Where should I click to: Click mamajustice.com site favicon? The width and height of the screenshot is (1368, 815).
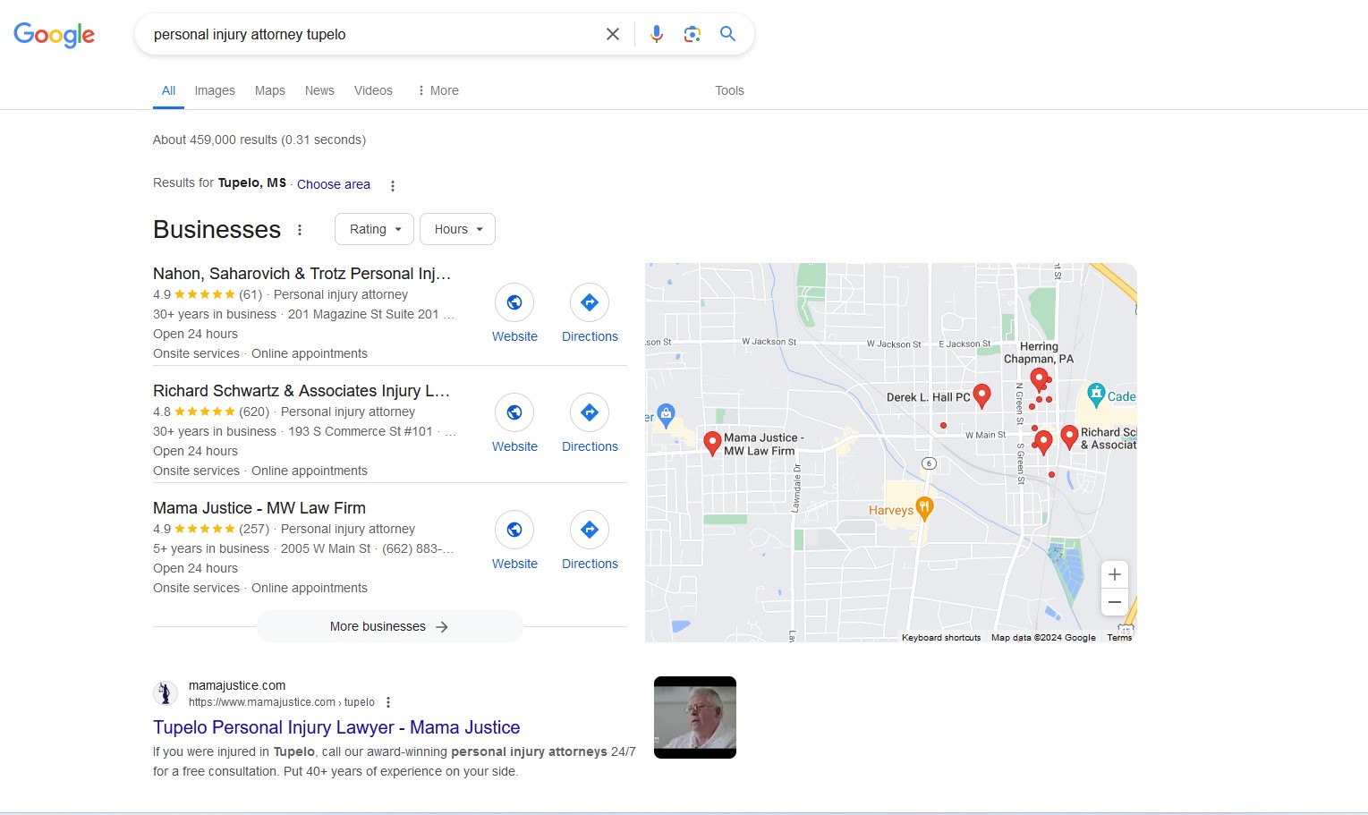tap(166, 693)
